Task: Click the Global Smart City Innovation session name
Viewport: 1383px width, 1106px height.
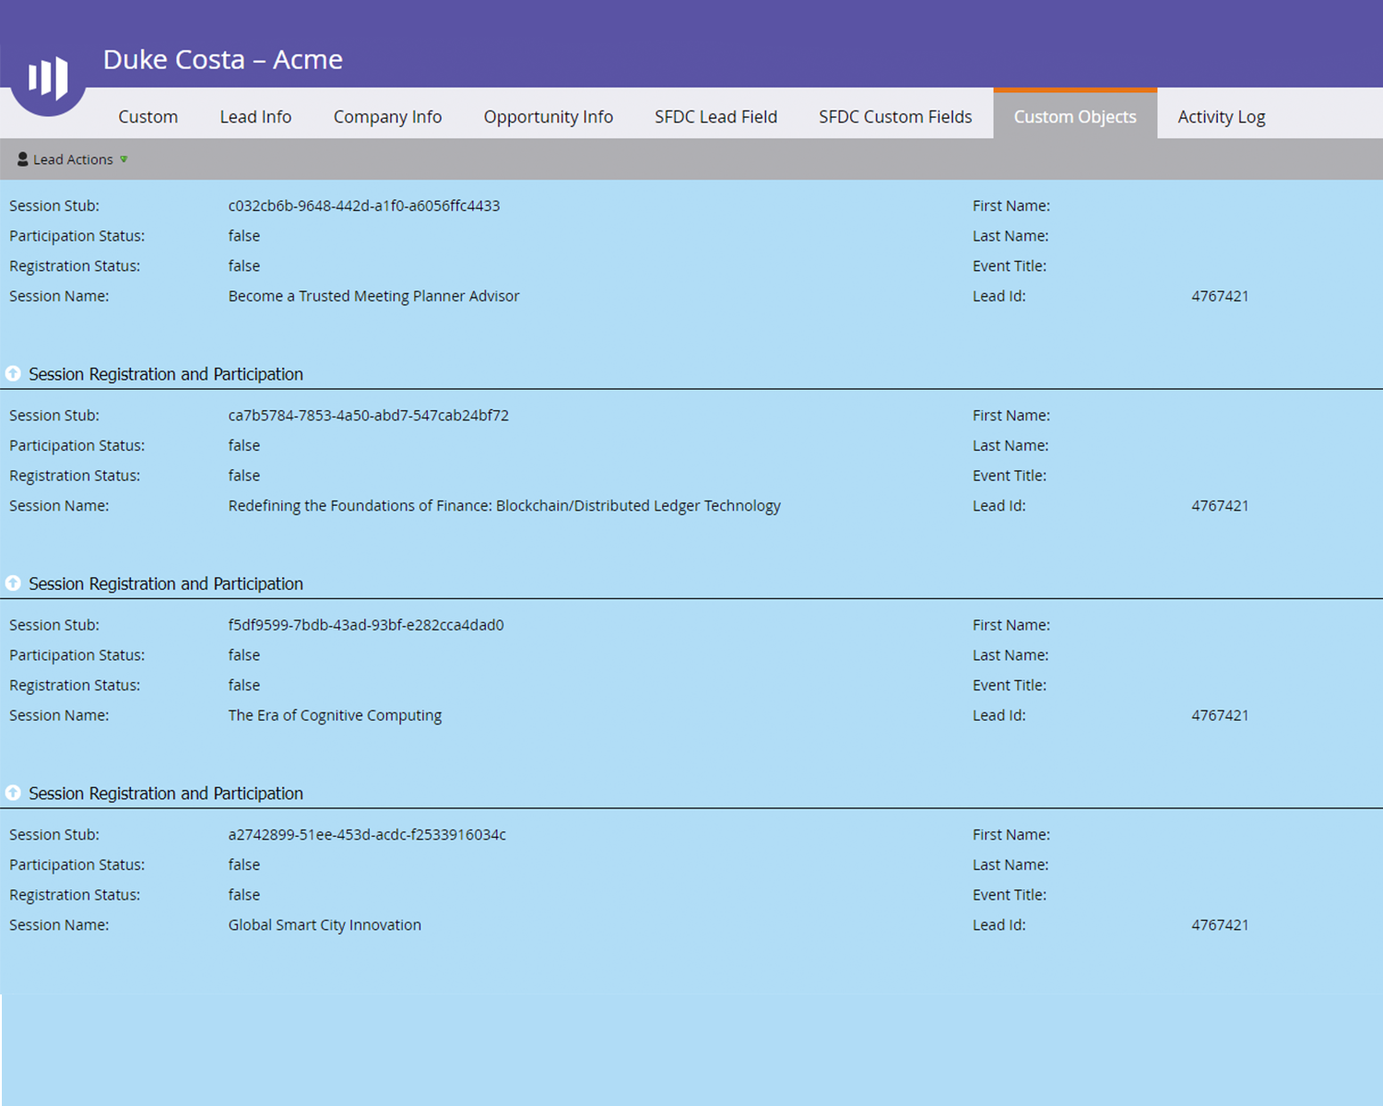Action: (325, 925)
